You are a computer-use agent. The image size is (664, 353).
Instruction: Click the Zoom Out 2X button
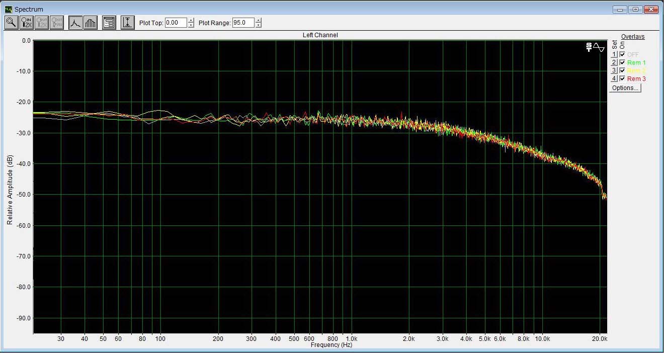tap(42, 23)
